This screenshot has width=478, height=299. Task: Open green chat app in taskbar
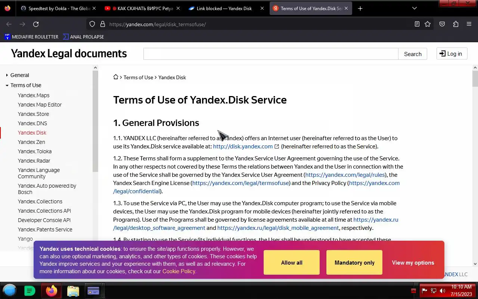click(x=30, y=290)
